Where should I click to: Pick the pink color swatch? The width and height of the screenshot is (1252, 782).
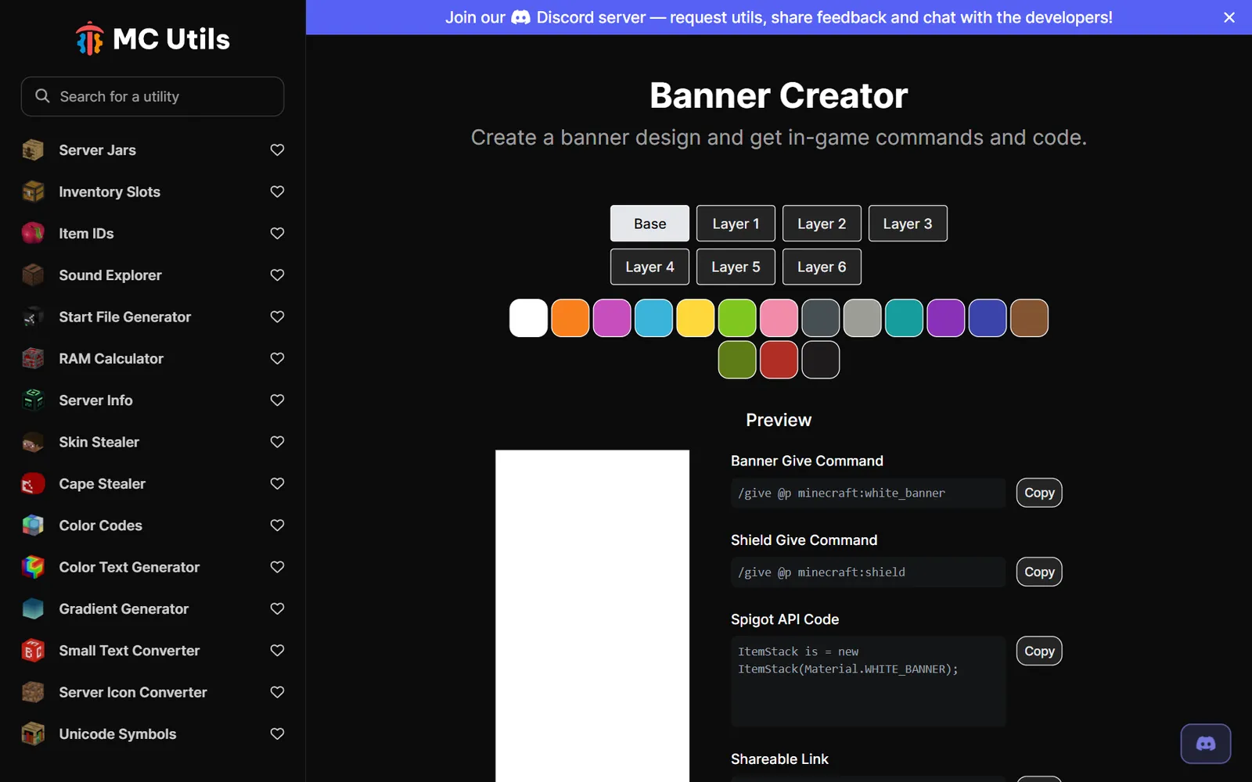pos(779,317)
